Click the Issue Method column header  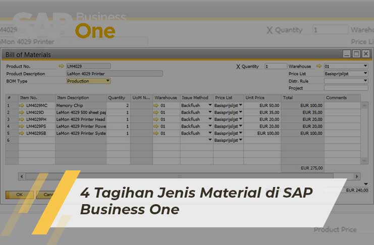196,98
